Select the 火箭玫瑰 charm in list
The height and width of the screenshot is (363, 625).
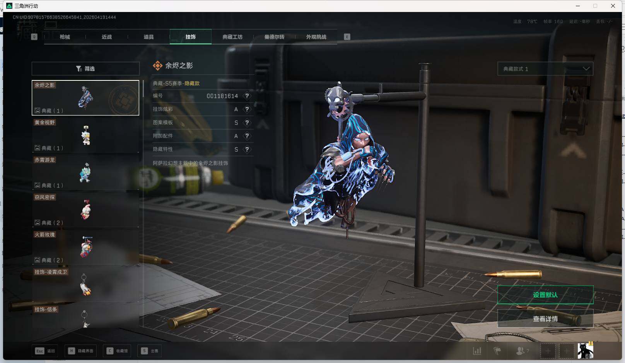coord(85,247)
